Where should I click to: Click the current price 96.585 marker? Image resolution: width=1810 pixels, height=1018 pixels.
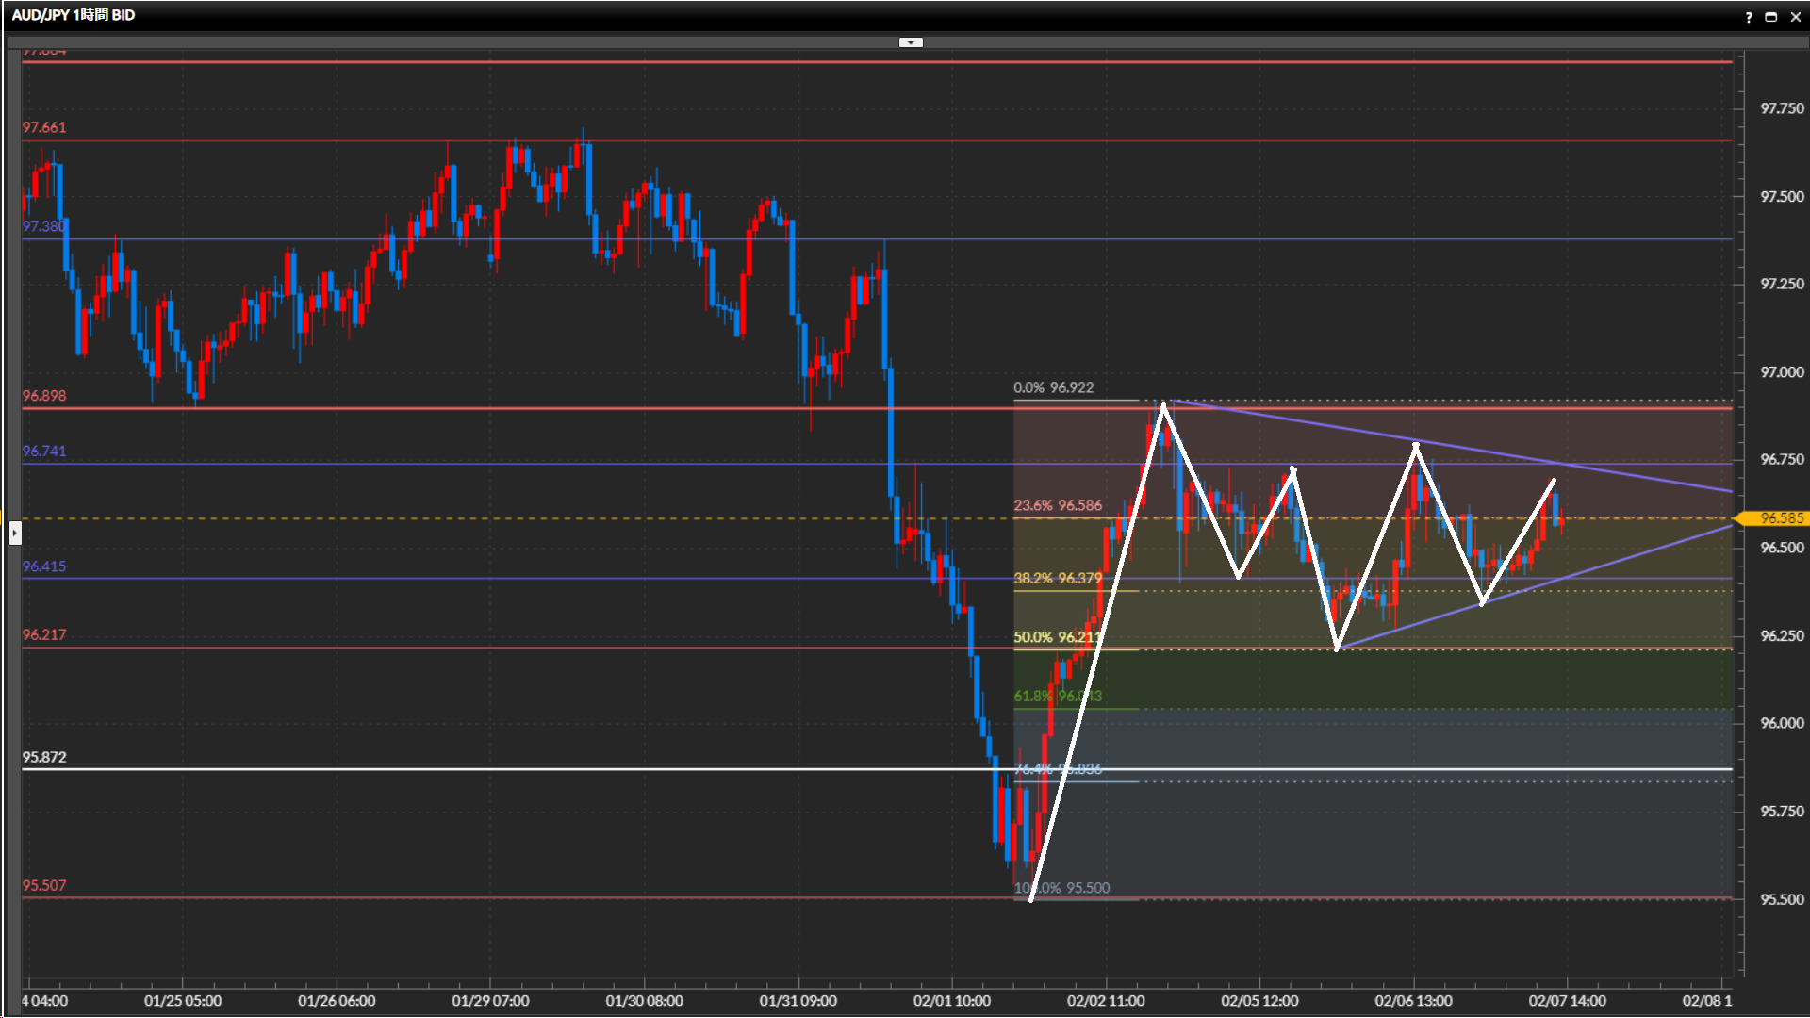point(1776,518)
